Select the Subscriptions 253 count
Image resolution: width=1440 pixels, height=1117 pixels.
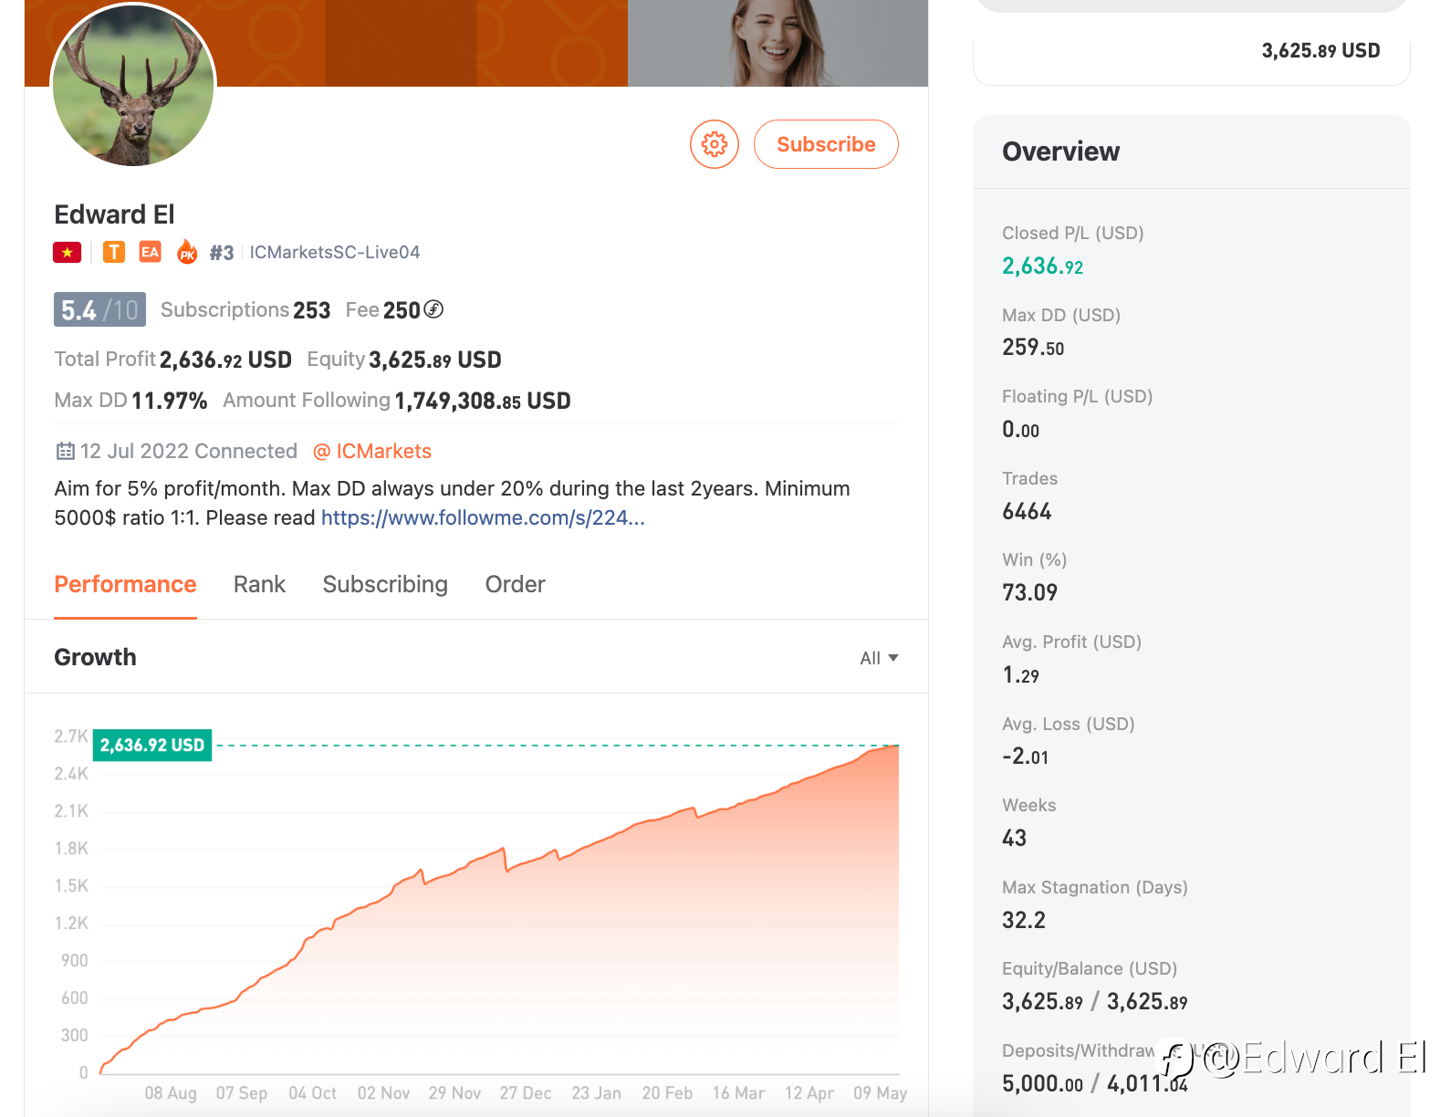(x=245, y=310)
